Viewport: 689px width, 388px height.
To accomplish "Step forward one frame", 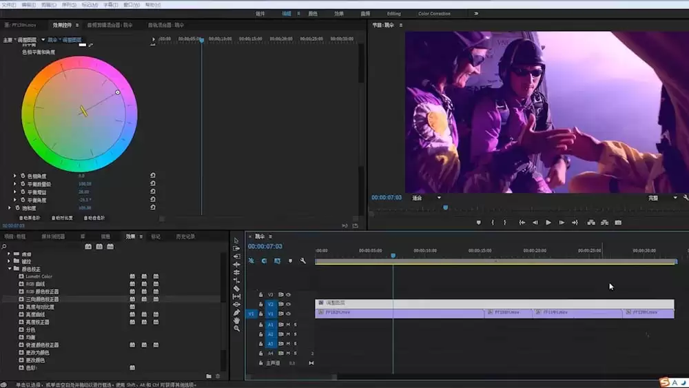I will tap(562, 223).
